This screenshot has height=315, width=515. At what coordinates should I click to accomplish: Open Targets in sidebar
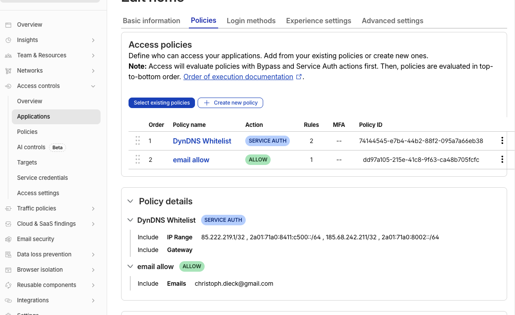[27, 162]
